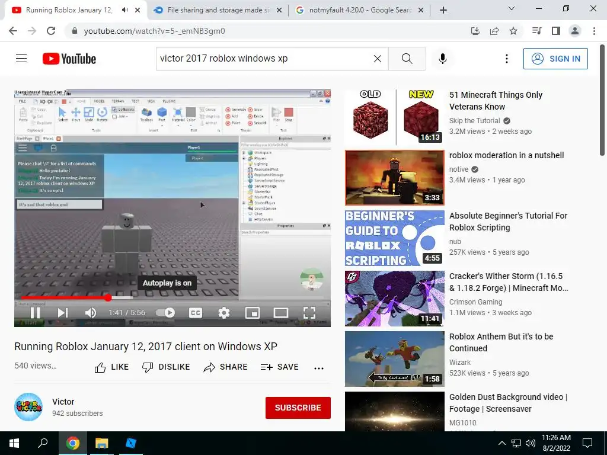Click the install app icon in address bar

point(475,31)
